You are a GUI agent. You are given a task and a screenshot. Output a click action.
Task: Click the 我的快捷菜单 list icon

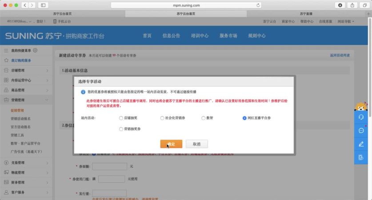tap(6, 51)
